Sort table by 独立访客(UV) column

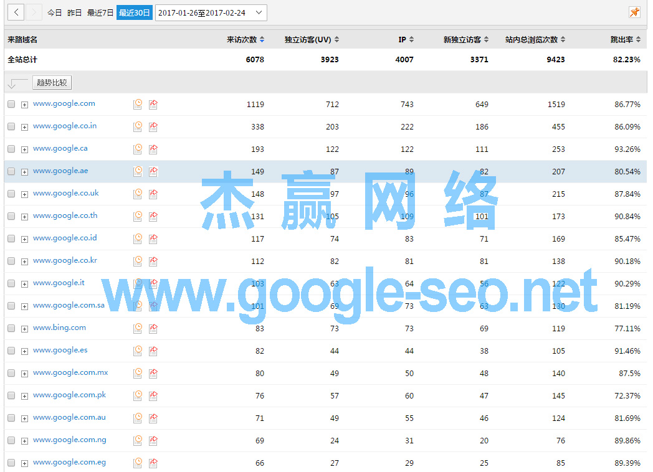(x=312, y=40)
